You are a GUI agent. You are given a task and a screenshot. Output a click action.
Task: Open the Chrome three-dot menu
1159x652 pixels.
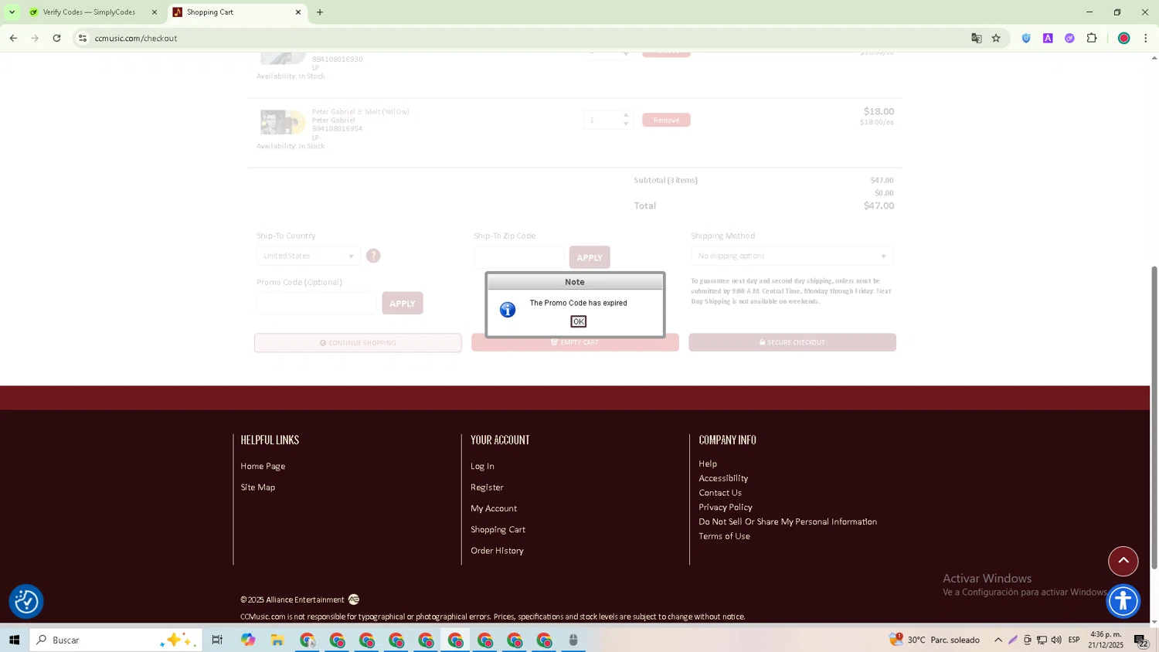1145,38
